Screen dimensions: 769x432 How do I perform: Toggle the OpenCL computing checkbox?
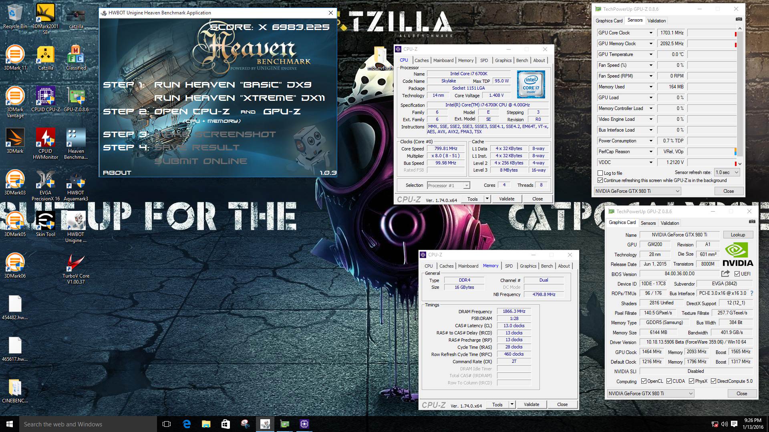644,381
